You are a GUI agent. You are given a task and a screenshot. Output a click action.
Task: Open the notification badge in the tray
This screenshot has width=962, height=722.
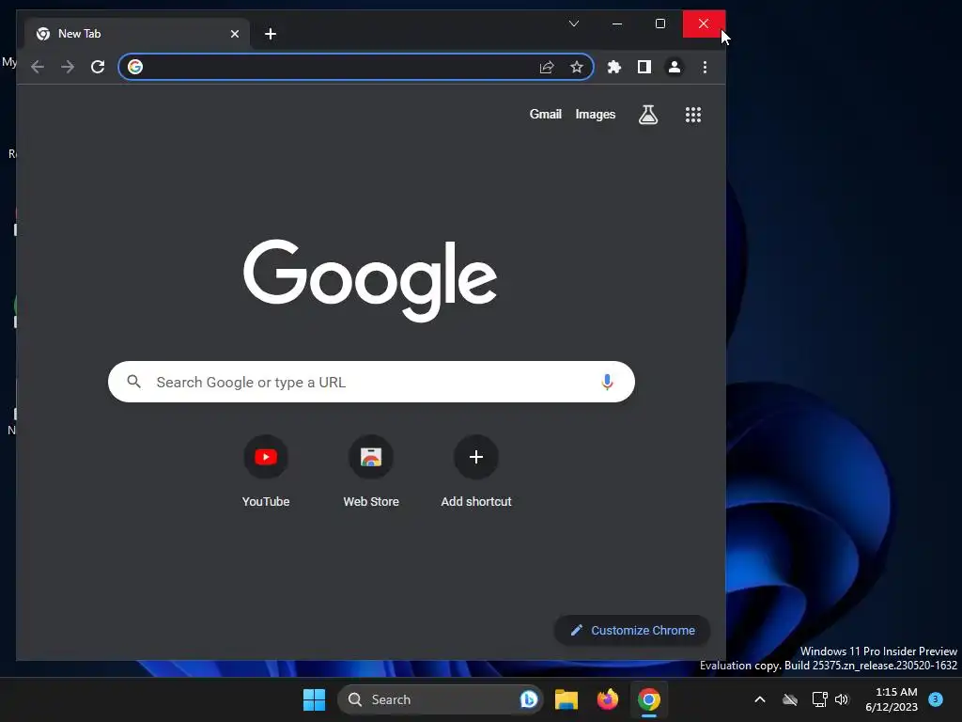(936, 699)
